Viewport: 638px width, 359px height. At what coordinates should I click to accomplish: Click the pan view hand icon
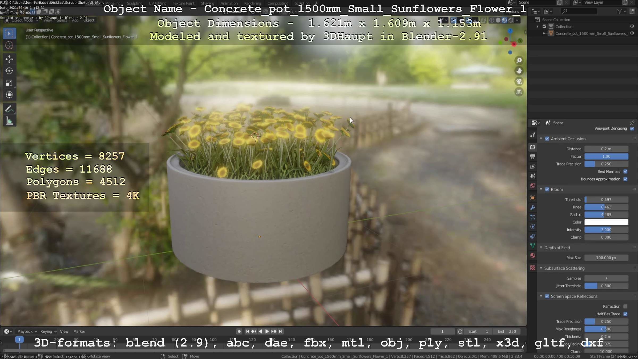coord(519,71)
